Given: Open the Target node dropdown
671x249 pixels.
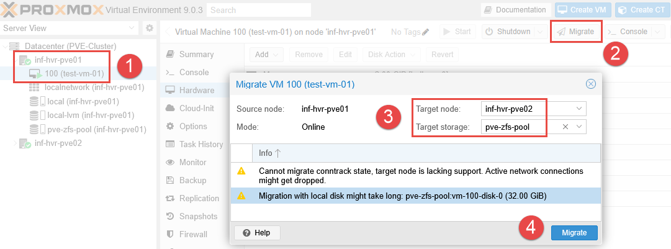Looking at the screenshot, I should 579,109.
